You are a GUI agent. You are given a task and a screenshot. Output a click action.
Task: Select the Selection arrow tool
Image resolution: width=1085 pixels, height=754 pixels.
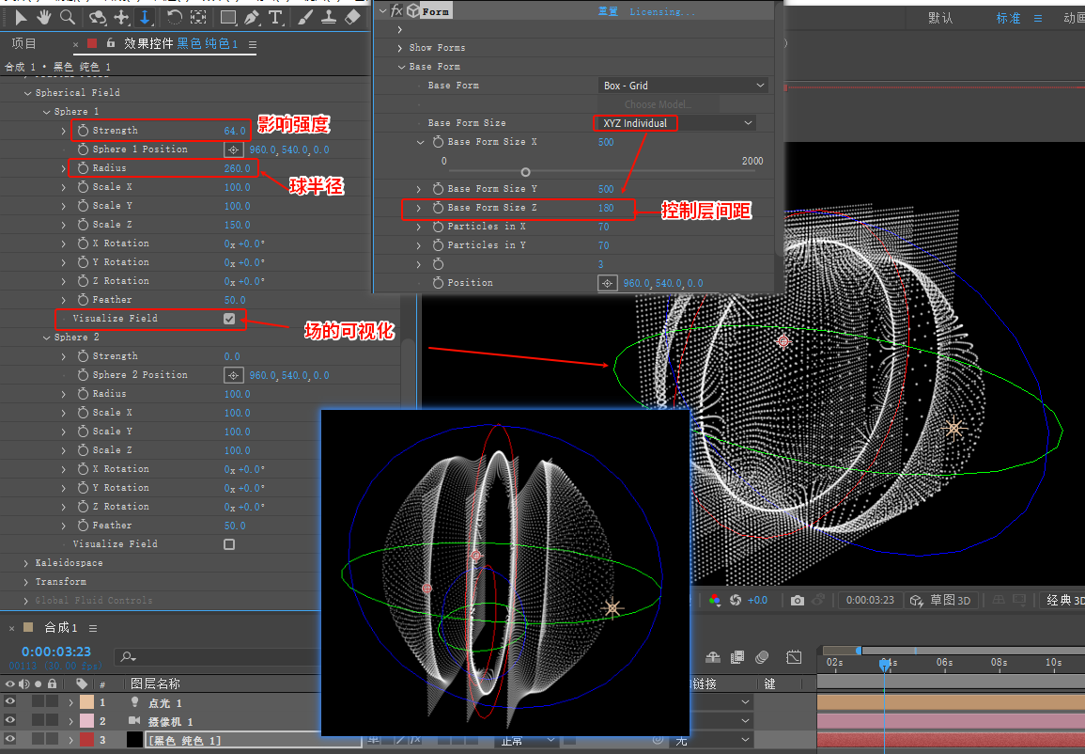[x=21, y=17]
